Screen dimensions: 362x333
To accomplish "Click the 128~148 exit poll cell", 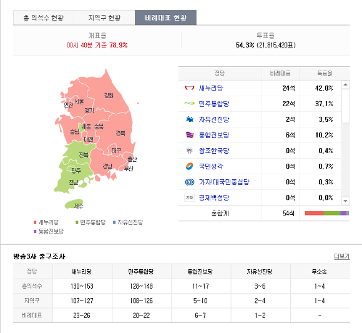I will pos(141,286).
